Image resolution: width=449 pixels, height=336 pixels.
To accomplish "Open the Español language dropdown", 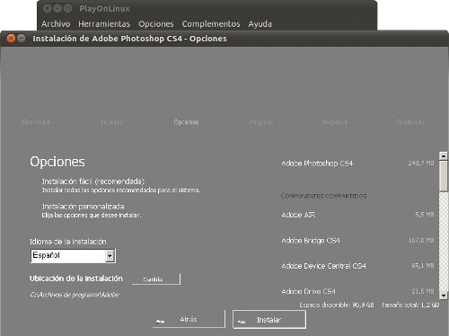I will click(73, 256).
